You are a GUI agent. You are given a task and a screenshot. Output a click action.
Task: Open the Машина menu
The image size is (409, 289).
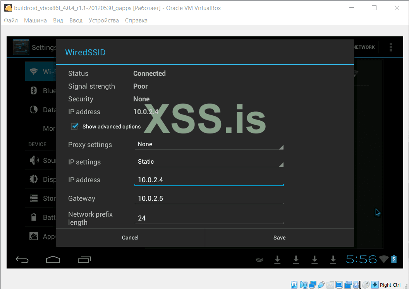(35, 21)
